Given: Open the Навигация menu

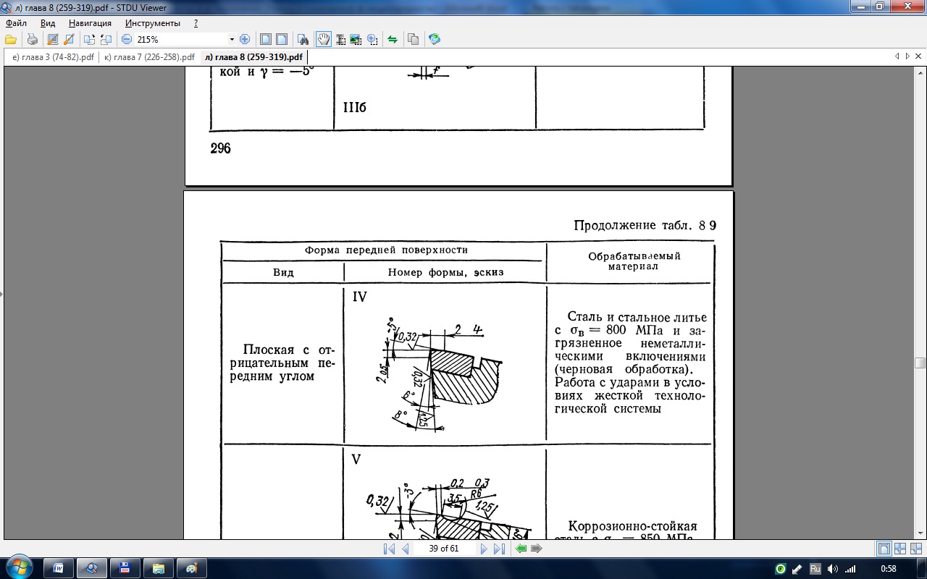Looking at the screenshot, I should [x=90, y=23].
